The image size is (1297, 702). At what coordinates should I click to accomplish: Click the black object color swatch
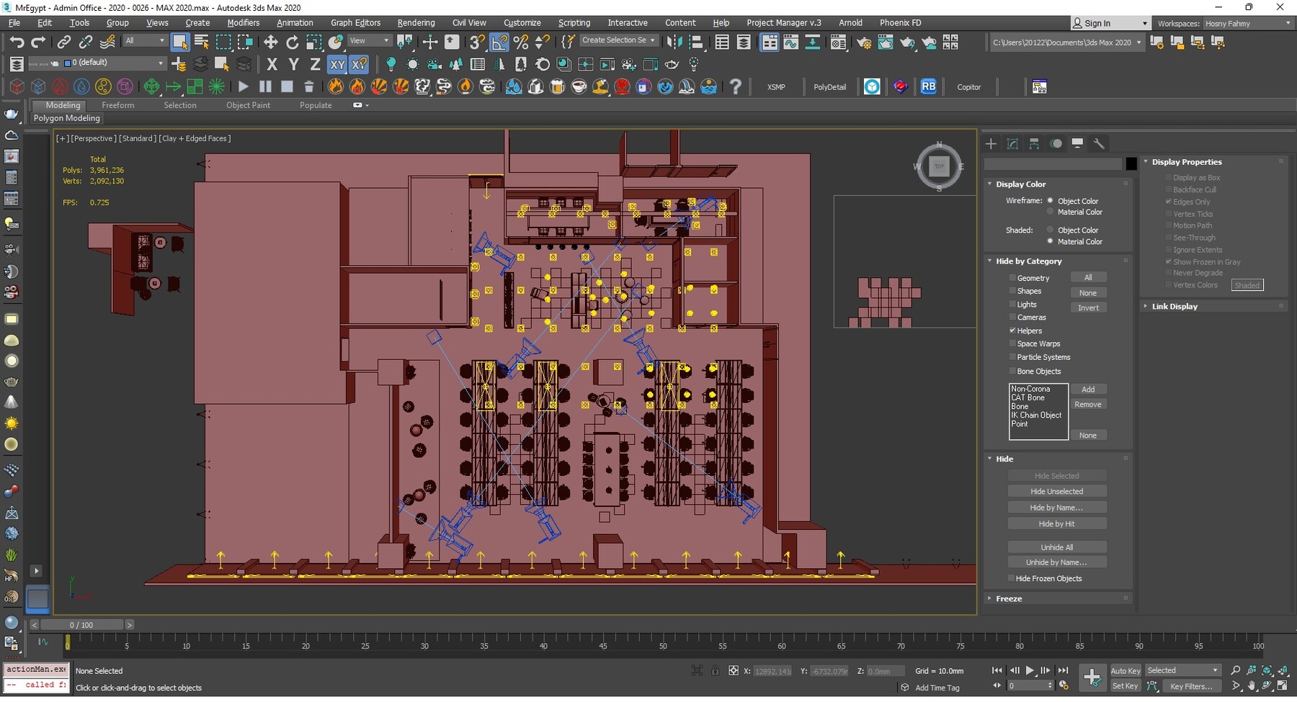[1131, 164]
